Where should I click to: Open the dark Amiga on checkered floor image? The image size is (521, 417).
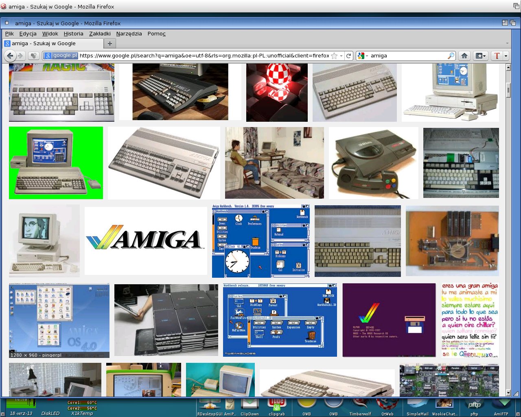pos(180,92)
